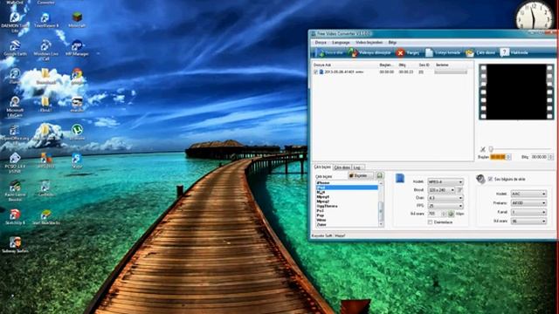Click the preview seek slider handle
Screen dimensions: 559x314
coord(491,149)
